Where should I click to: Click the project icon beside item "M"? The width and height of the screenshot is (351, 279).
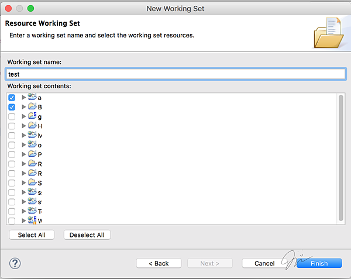click(32, 135)
